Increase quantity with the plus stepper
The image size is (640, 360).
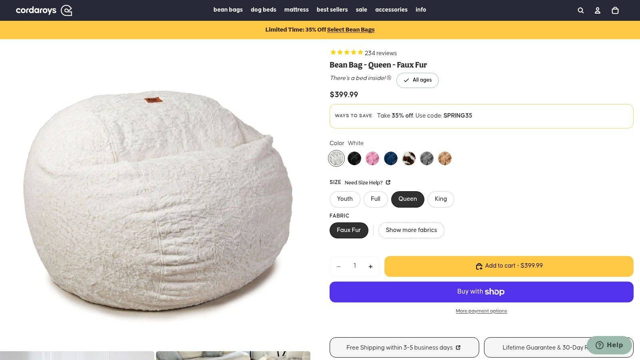pyautogui.click(x=370, y=266)
